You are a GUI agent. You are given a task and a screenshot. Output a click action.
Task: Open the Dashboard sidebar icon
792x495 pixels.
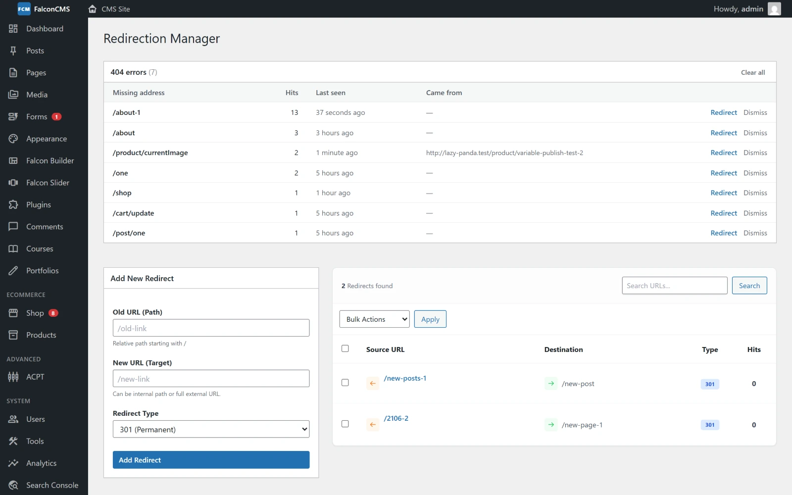click(x=13, y=29)
